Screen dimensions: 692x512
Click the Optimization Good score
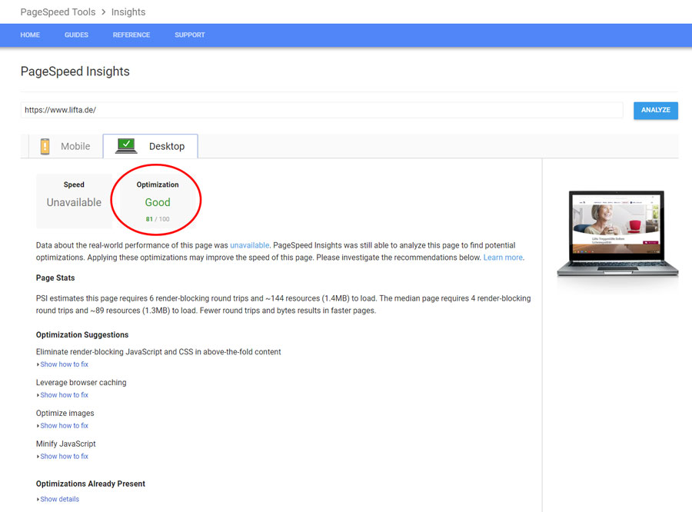tap(158, 202)
